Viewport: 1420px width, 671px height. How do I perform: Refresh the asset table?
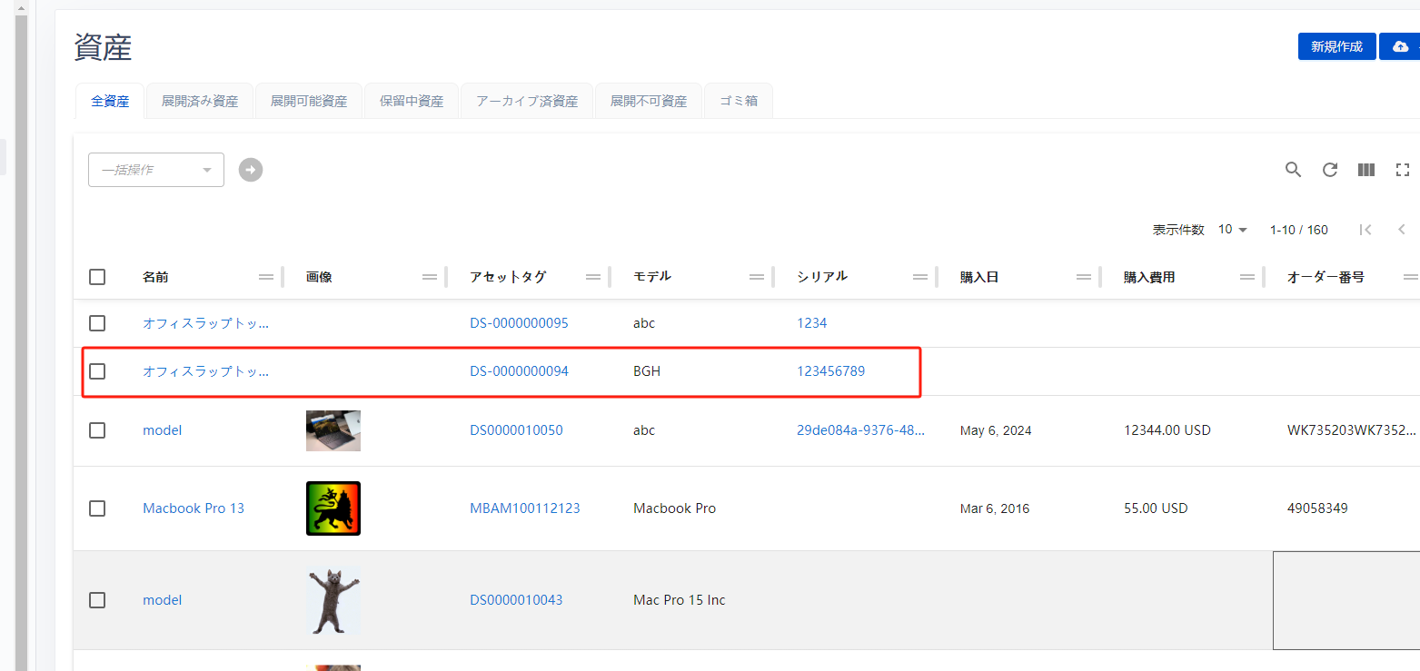pos(1330,170)
